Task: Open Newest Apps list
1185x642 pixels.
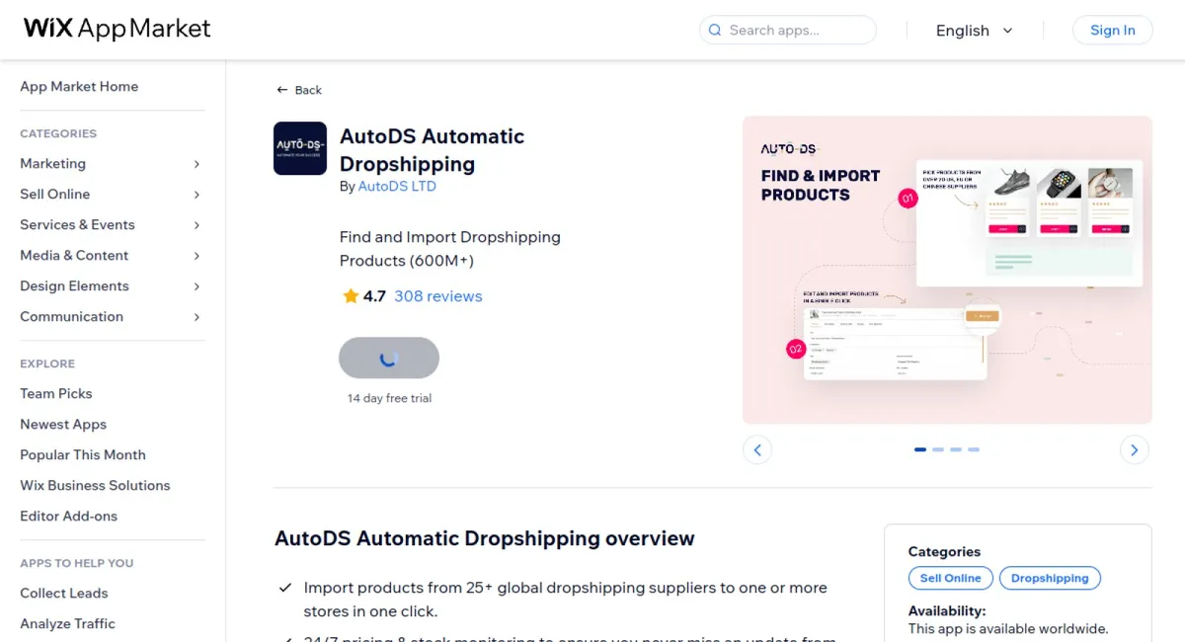Action: click(x=63, y=424)
